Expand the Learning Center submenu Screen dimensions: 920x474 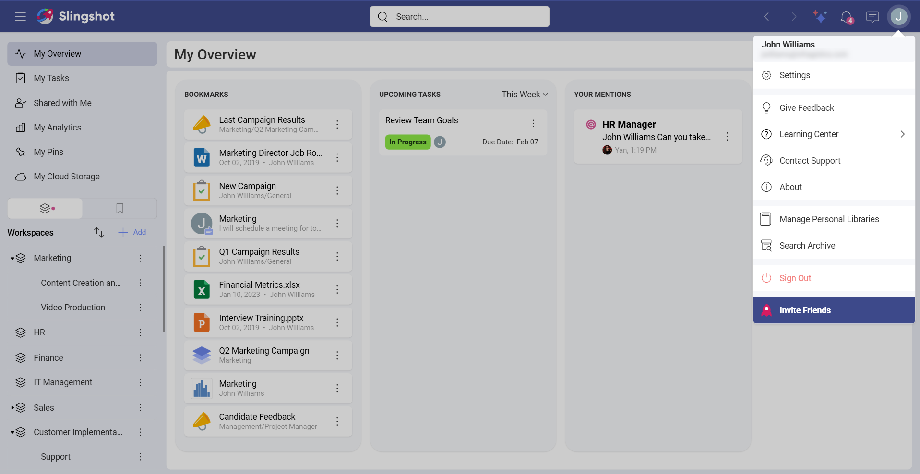click(x=902, y=134)
